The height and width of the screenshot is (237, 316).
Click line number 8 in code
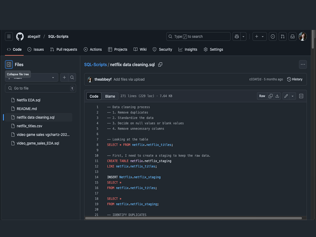[x=97, y=145]
